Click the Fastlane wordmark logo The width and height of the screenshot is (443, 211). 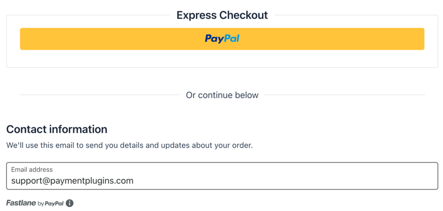pos(21,203)
